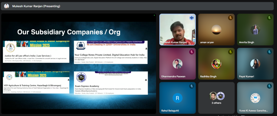Click the Your College Notes logo on the slide
This screenshot has height=116, width=277.
tap(81, 46)
